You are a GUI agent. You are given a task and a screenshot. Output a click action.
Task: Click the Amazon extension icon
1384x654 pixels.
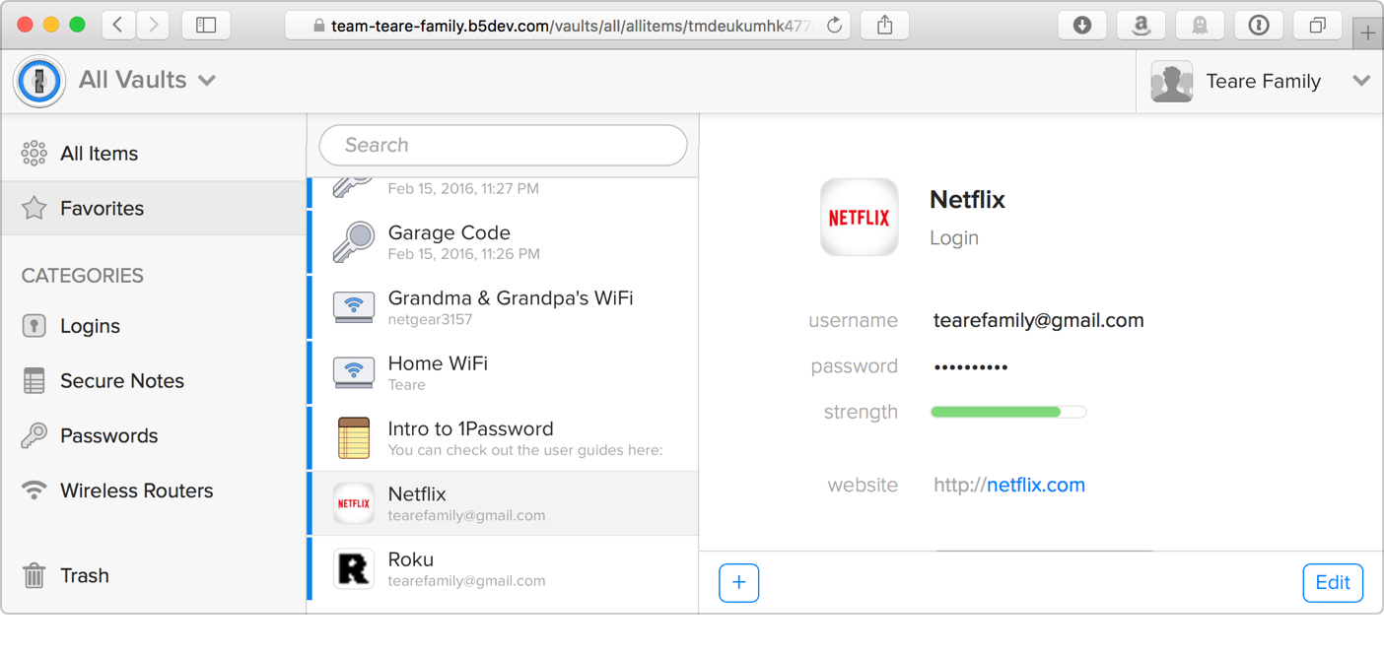[1142, 26]
